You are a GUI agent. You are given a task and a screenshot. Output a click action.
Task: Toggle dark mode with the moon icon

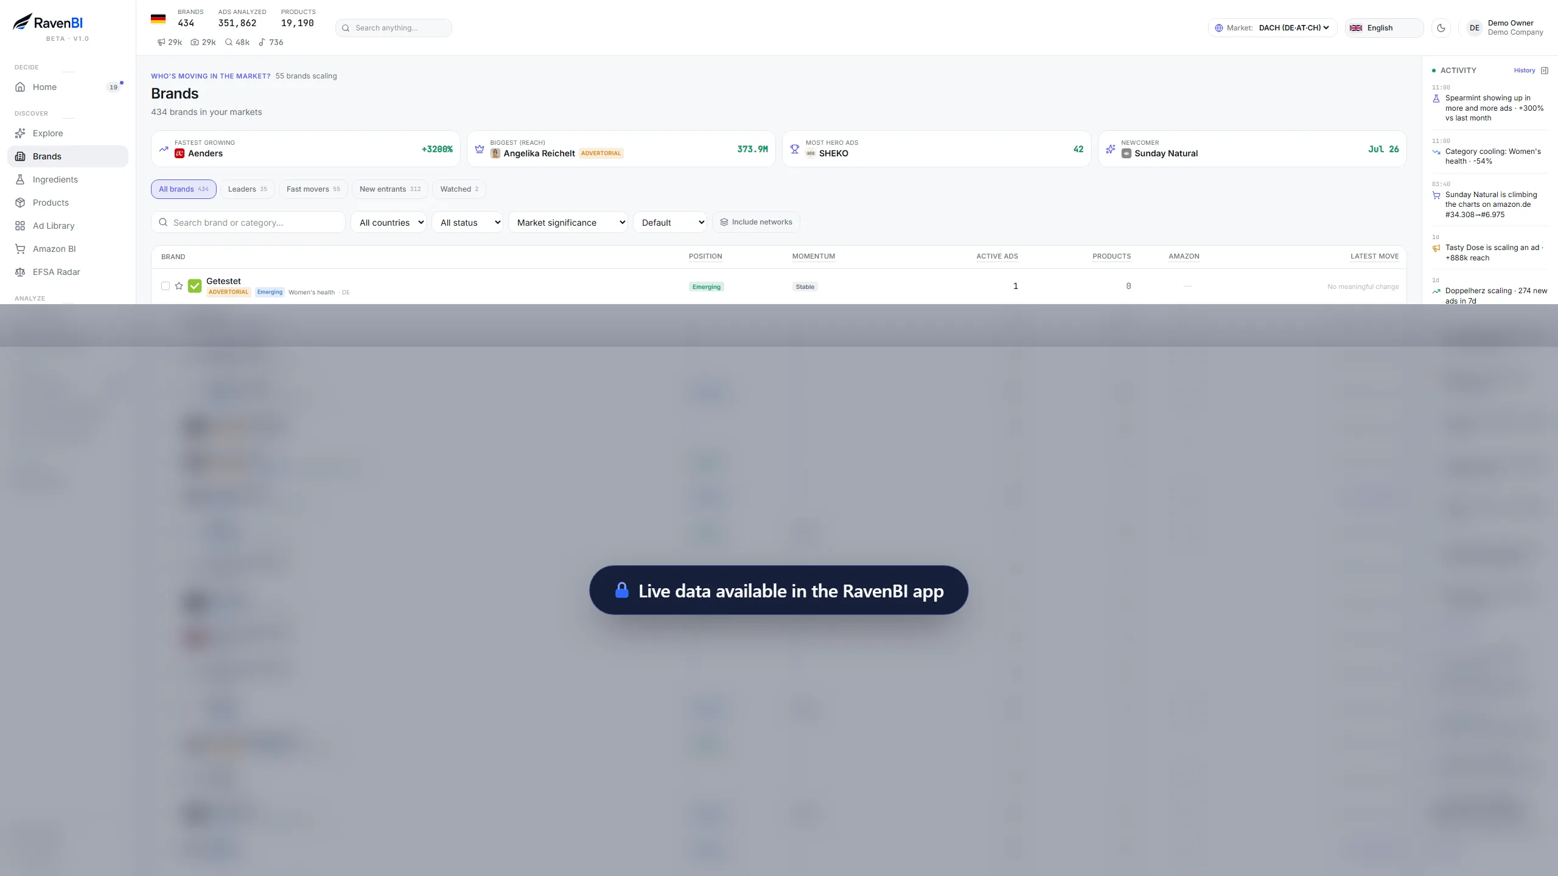1441,28
